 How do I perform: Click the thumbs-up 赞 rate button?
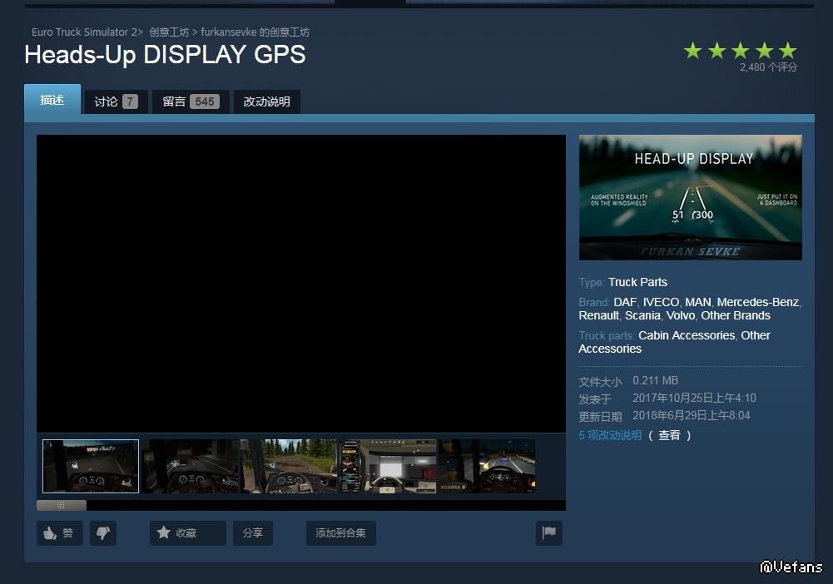pos(60,532)
